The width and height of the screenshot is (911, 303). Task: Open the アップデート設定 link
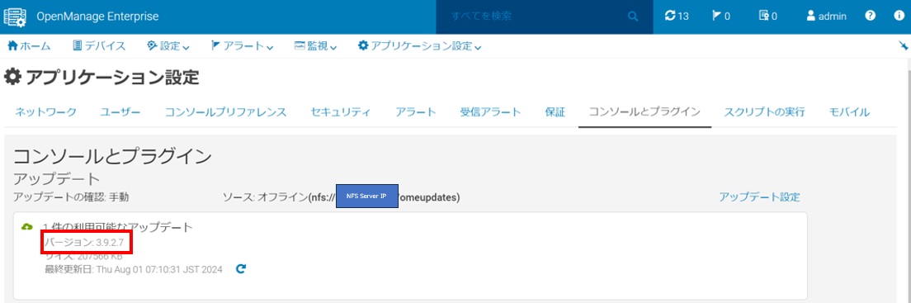759,197
